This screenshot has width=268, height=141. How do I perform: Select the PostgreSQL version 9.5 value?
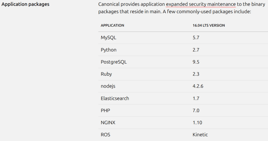pyautogui.click(x=196, y=62)
